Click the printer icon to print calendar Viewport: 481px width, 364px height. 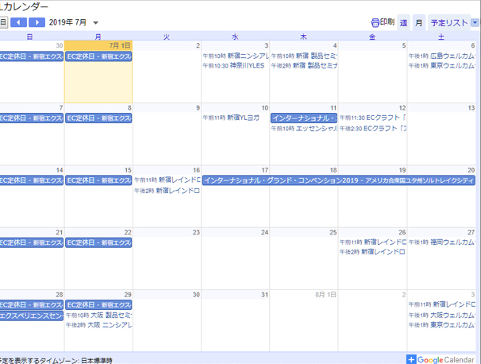point(375,22)
